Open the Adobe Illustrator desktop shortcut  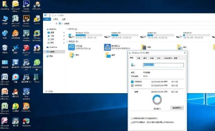pos(26,21)
